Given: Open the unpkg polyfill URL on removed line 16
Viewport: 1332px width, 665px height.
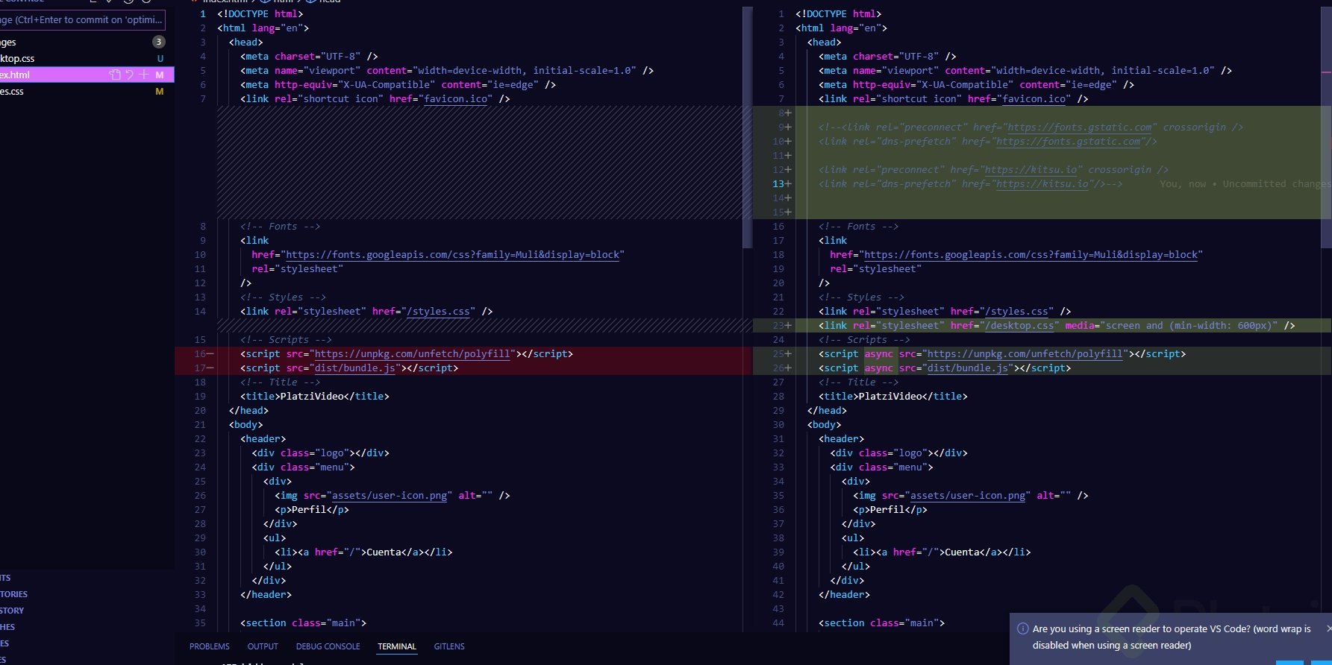Looking at the screenshot, I should 412,353.
